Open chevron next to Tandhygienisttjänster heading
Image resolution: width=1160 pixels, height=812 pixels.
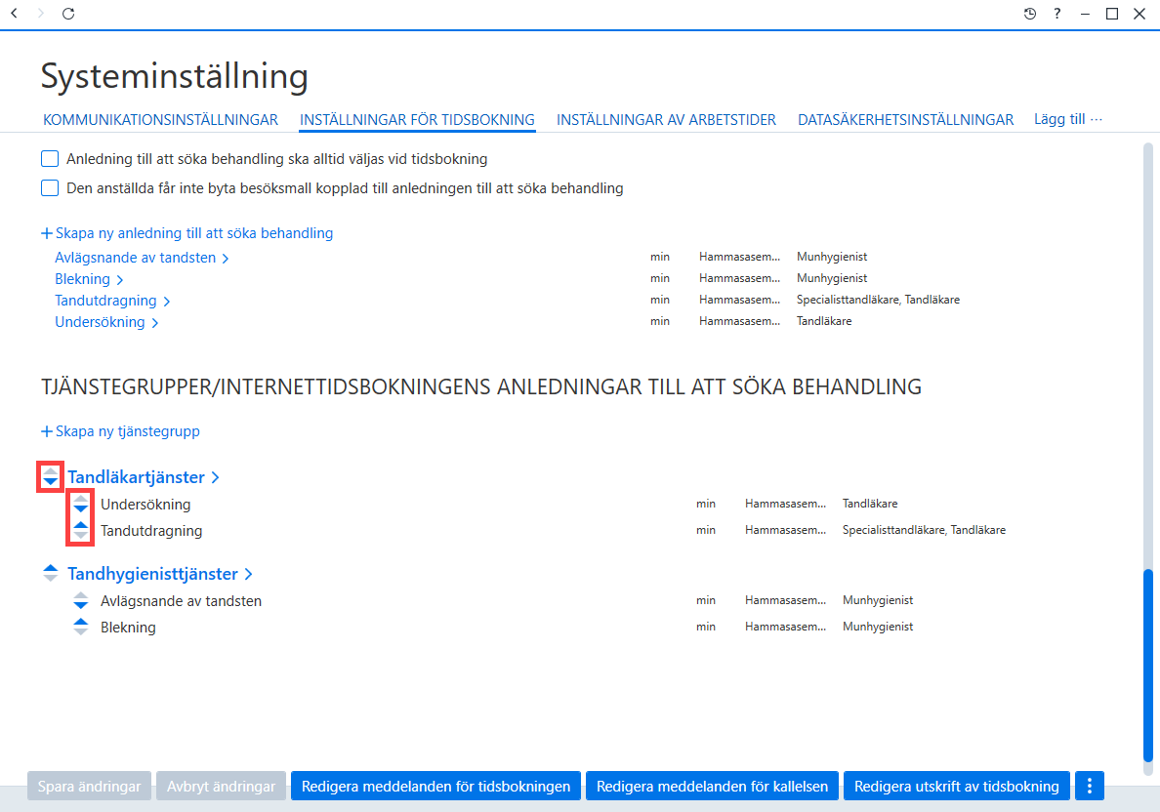pos(249,574)
